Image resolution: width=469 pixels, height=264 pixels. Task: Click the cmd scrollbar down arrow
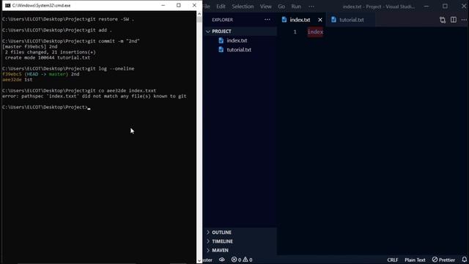(199, 261)
